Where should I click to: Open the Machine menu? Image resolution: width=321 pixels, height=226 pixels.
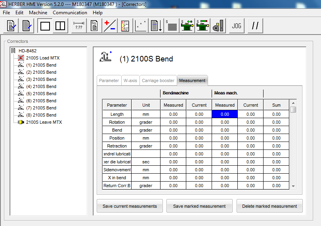coord(38,13)
